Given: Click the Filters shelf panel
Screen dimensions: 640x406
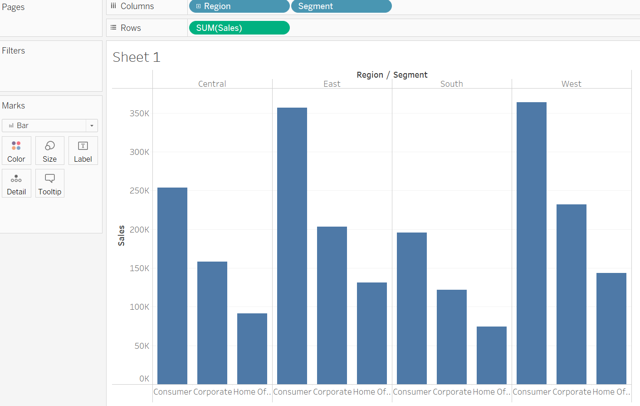Looking at the screenshot, I should (x=51, y=66).
